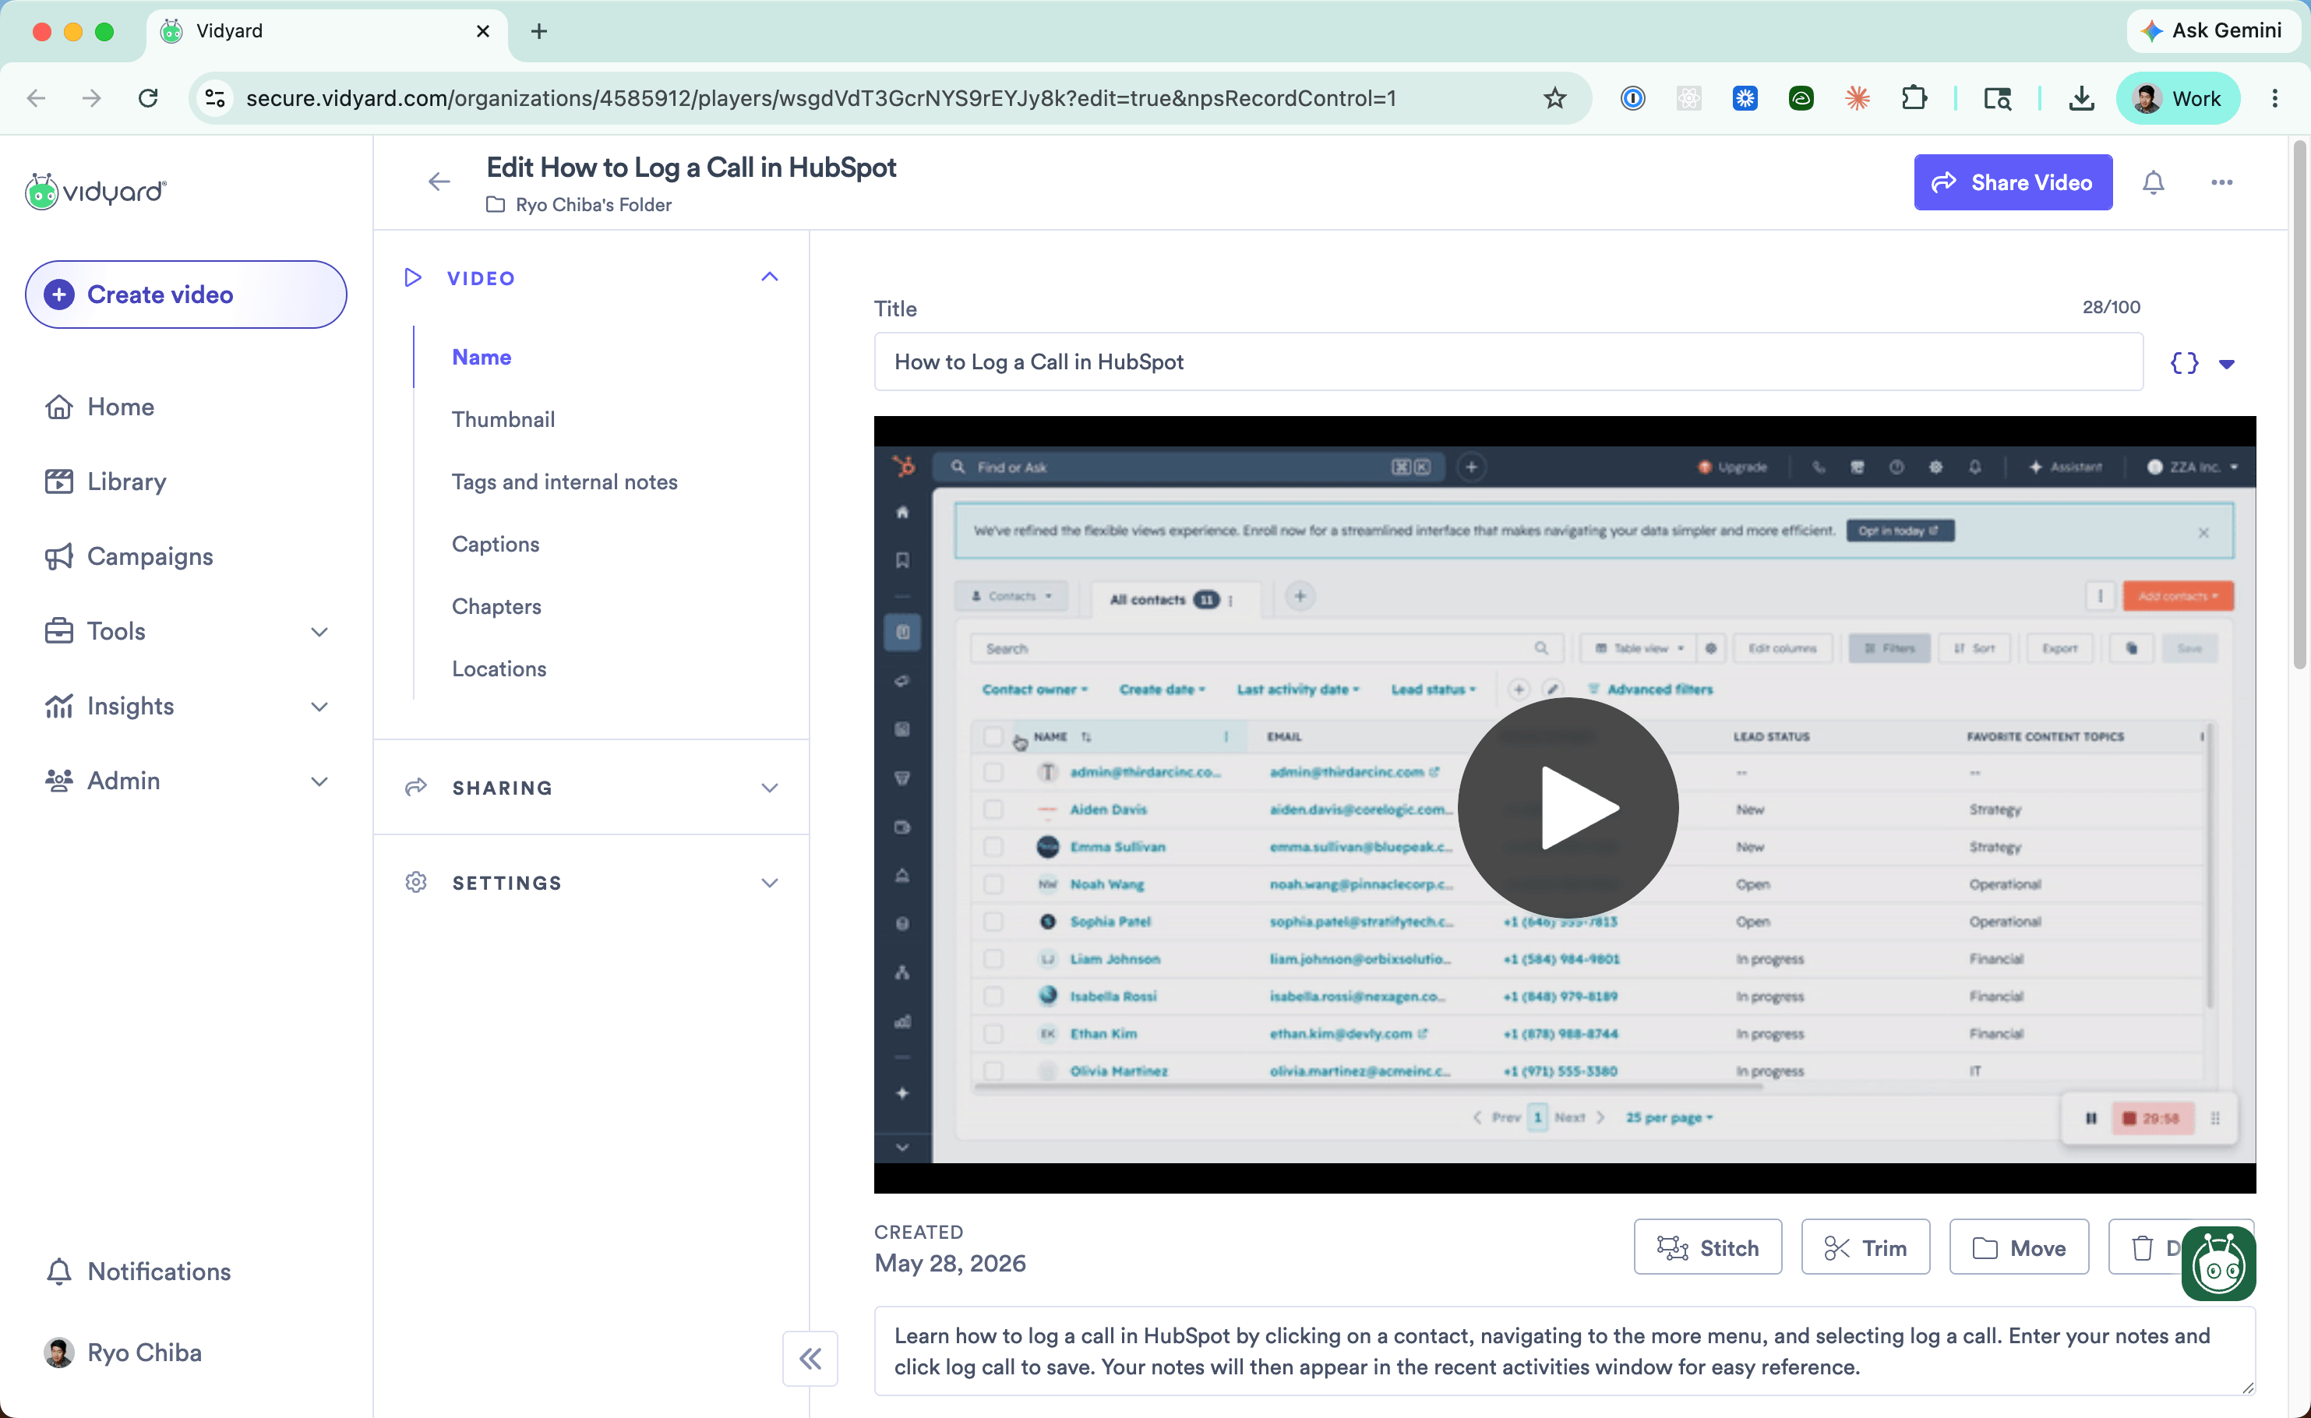Click the SETTINGS gear icon
This screenshot has width=2311, height=1418.
[x=415, y=883]
